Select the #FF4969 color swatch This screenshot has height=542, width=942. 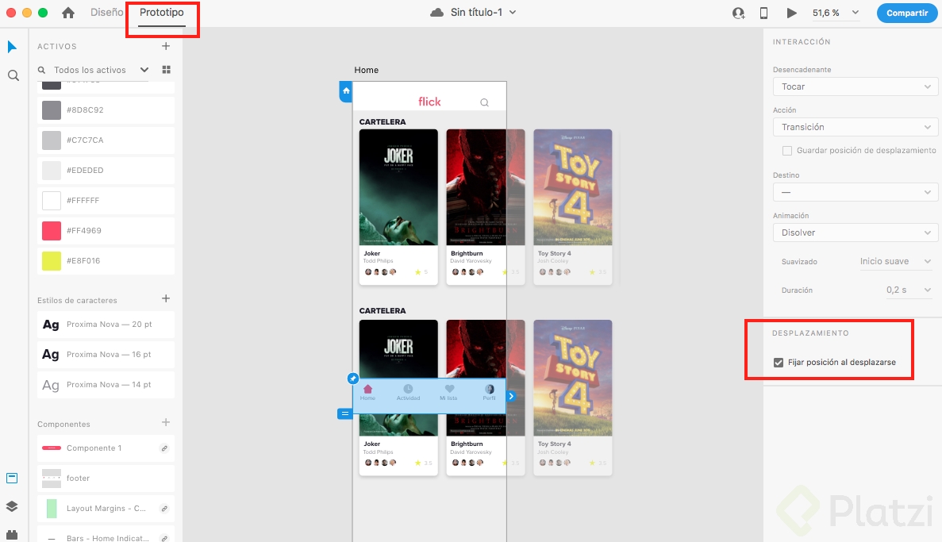(x=52, y=231)
